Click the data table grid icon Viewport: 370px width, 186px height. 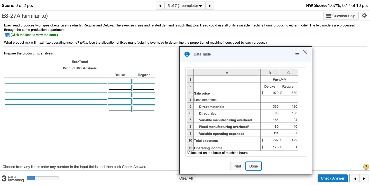[7, 35]
